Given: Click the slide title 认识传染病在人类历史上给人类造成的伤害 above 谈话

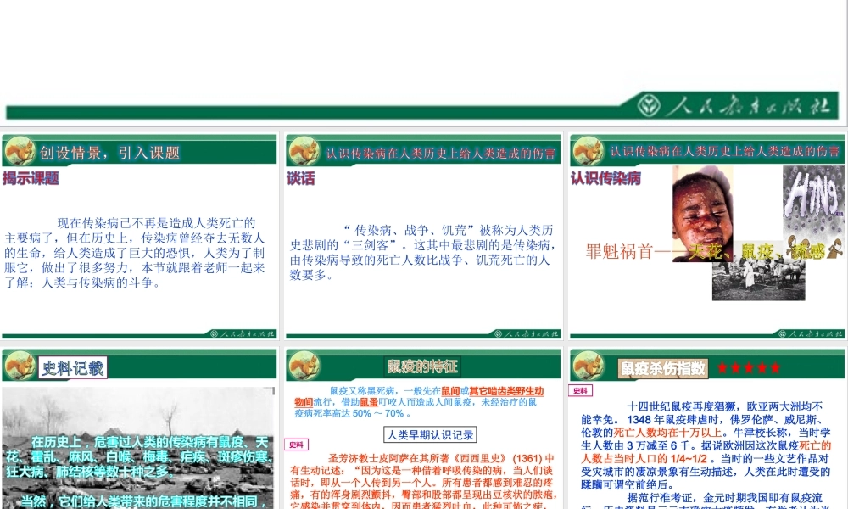Looking at the screenshot, I should coord(440,154).
